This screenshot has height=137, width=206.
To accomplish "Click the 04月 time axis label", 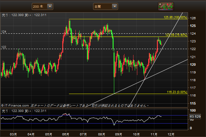I will point(31,134).
